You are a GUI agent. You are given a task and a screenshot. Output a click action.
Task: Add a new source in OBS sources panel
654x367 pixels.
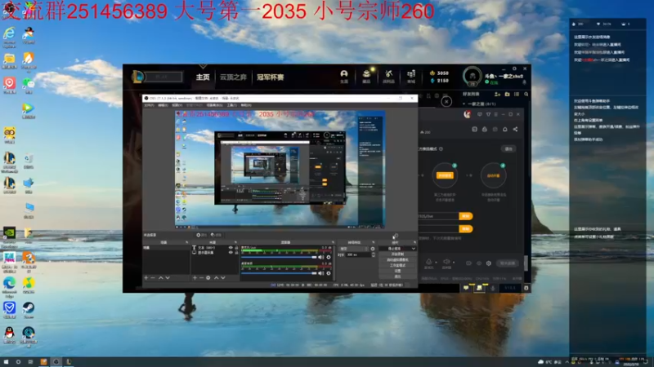click(x=195, y=277)
